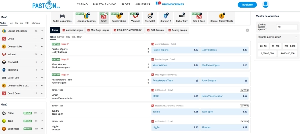Choose Counter-Strike tile in esports carousel

pyautogui.click(x=119, y=18)
